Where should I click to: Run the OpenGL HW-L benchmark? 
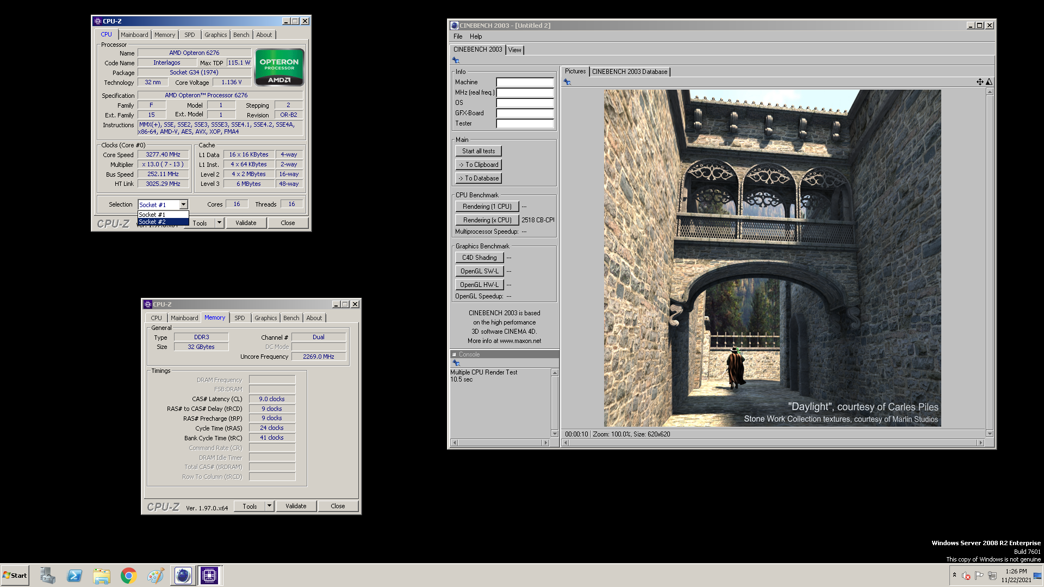480,285
